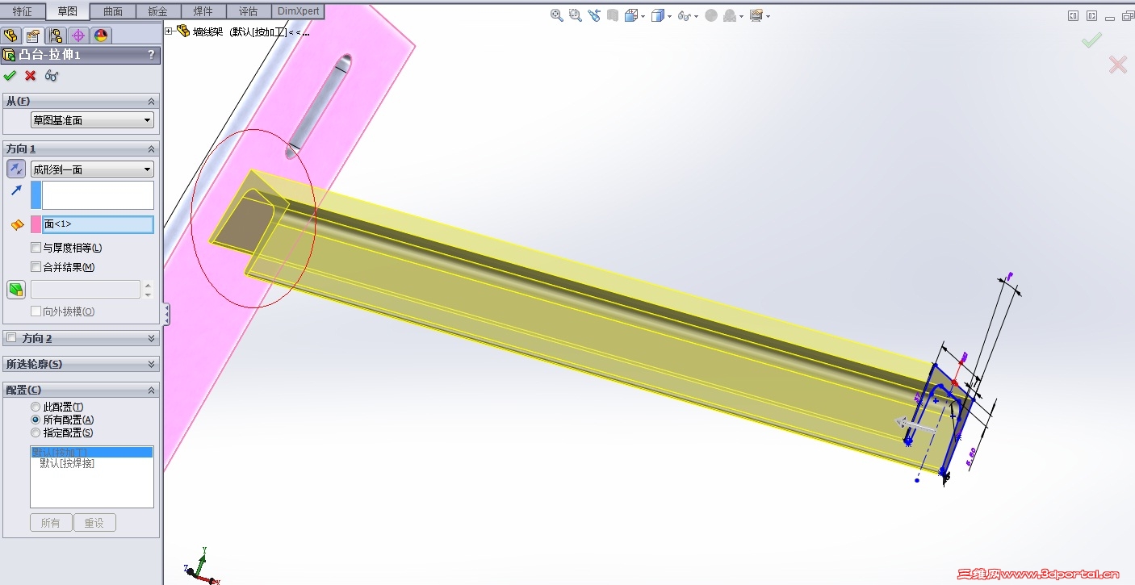1135x585 pixels.
Task: Click the extrude direction input box
Action: click(x=98, y=195)
